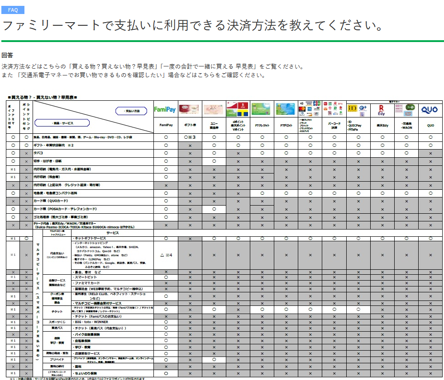The image size is (444, 380).
Task: Click the blue FAQ tag
Action: click(13, 10)
